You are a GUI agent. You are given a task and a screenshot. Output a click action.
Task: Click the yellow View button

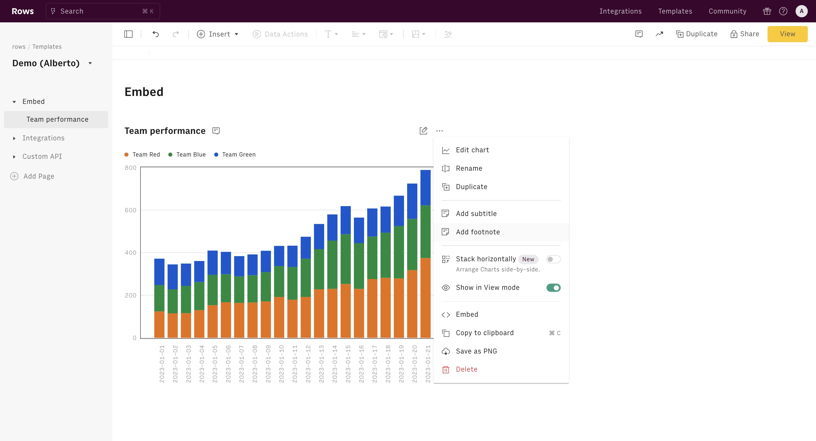tap(787, 34)
